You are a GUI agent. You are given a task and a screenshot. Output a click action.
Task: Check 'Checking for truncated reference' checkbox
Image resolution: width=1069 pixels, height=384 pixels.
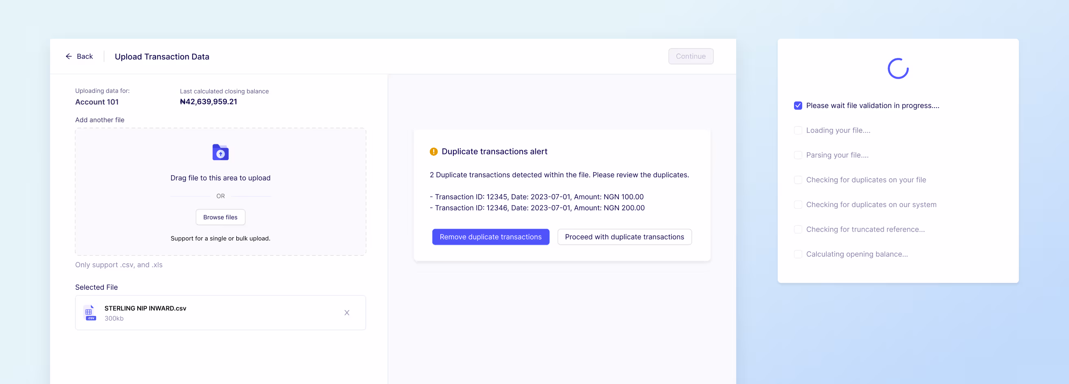pyautogui.click(x=798, y=229)
